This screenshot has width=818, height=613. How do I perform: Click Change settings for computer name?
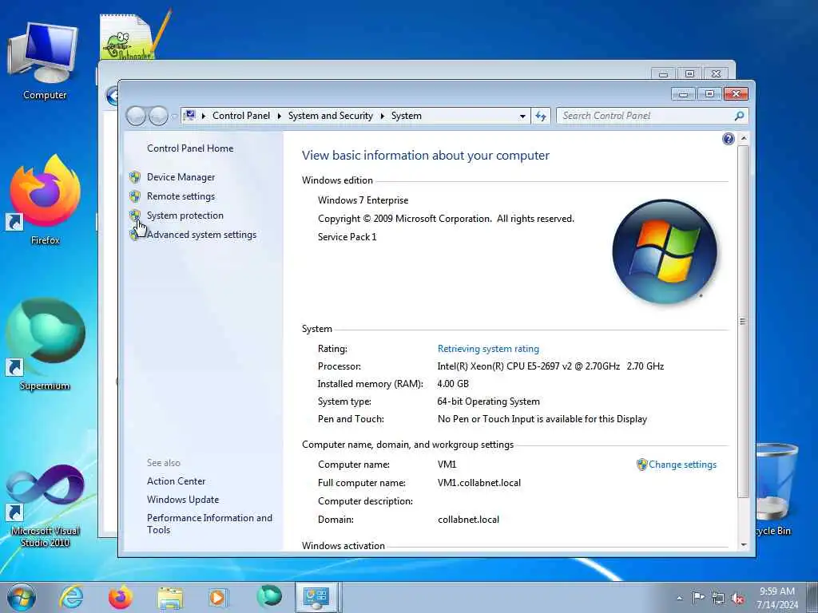tap(682, 465)
